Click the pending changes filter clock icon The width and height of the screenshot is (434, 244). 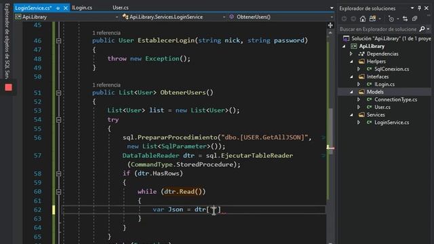pyautogui.click(x=391, y=19)
